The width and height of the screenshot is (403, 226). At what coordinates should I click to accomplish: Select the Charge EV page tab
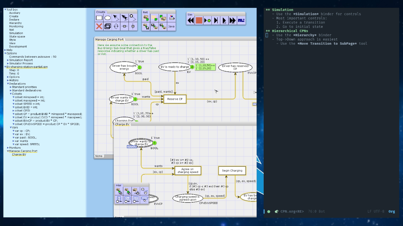pyautogui.click(x=122, y=124)
